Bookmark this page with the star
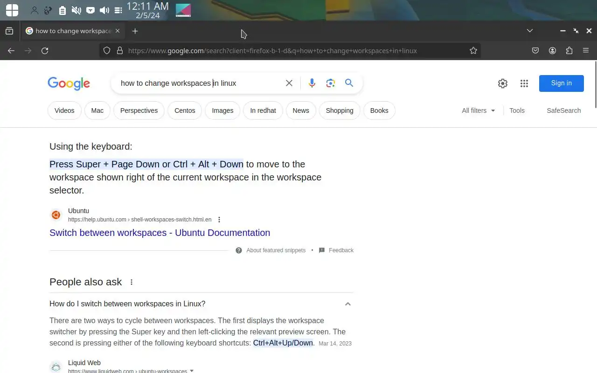This screenshot has height=373, width=597. coord(473,50)
